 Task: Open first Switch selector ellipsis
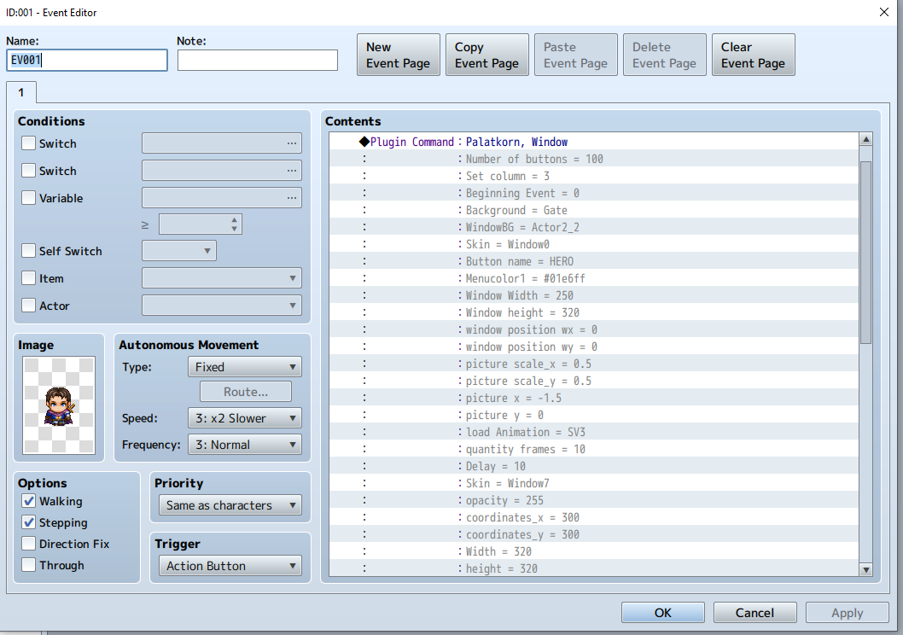[291, 143]
